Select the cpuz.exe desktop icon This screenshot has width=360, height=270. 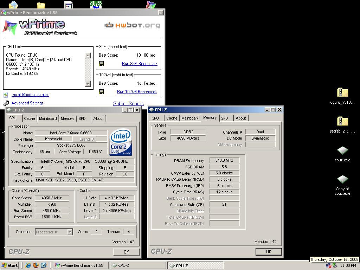coord(342,150)
